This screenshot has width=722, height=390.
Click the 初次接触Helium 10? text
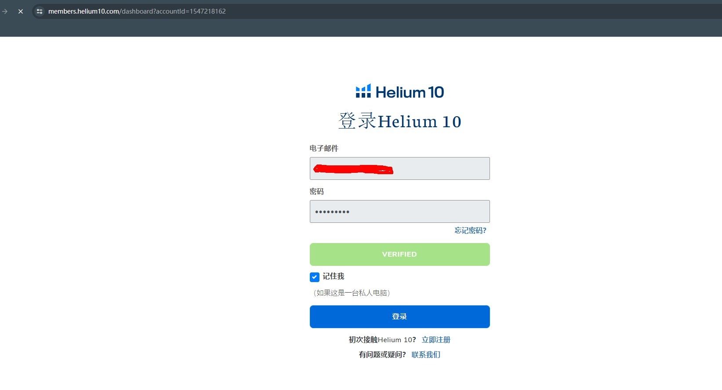382,340
